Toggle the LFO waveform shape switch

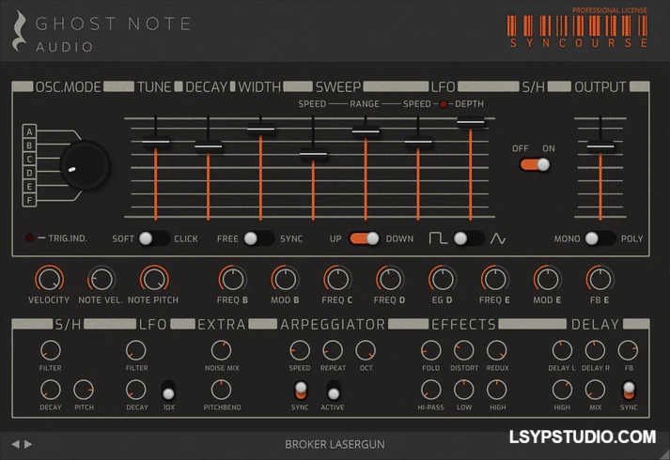click(468, 238)
